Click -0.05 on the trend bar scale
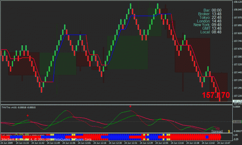Screen dimensions: 242x145 tap(235, 139)
